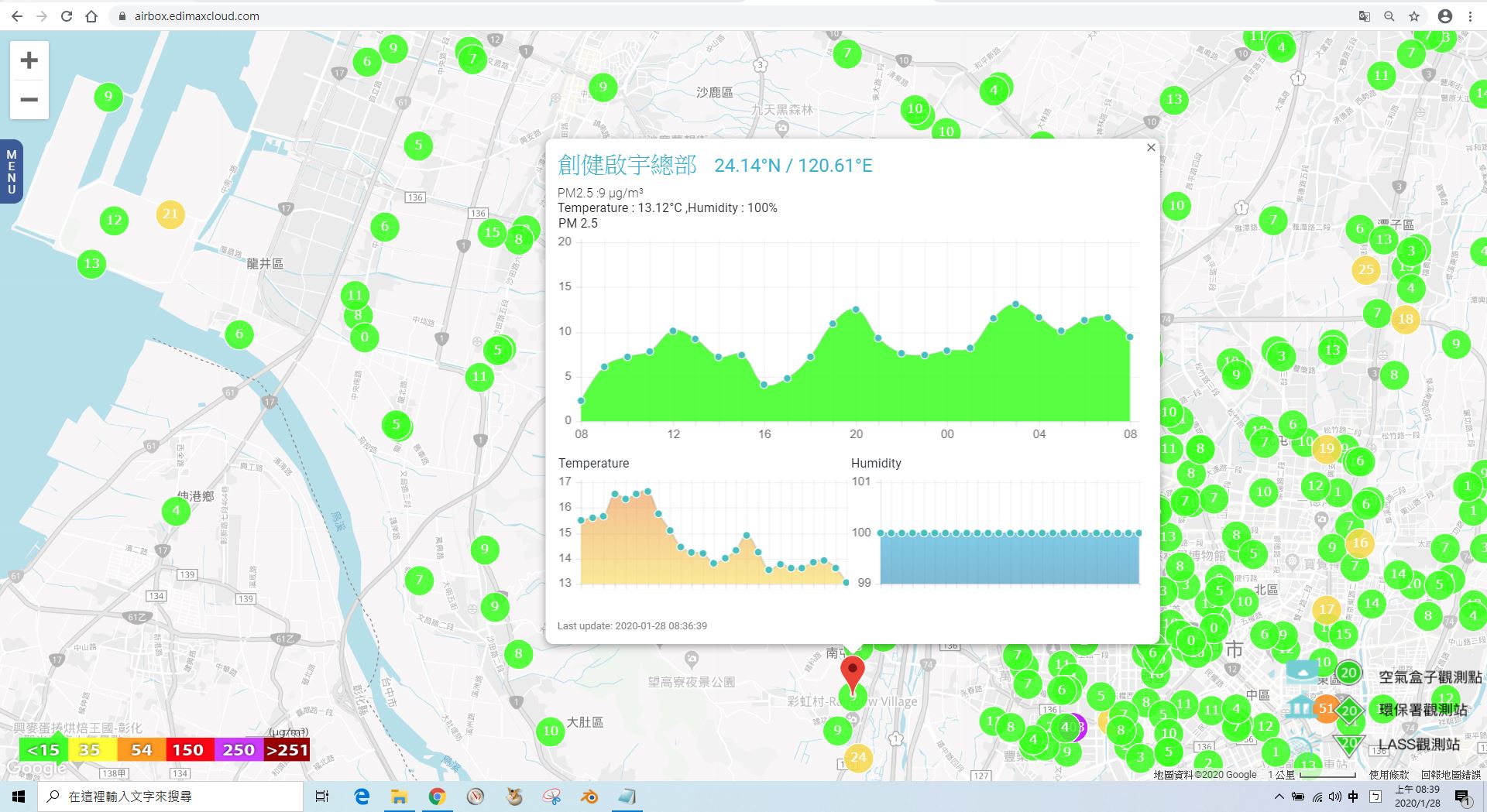Select the yellow 25 sensor marker
The width and height of the screenshot is (1487, 812).
click(1365, 270)
